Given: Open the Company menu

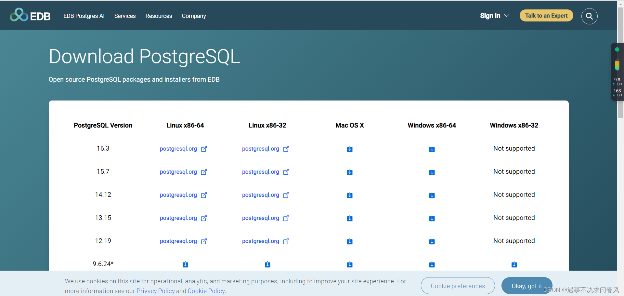Looking at the screenshot, I should point(194,16).
